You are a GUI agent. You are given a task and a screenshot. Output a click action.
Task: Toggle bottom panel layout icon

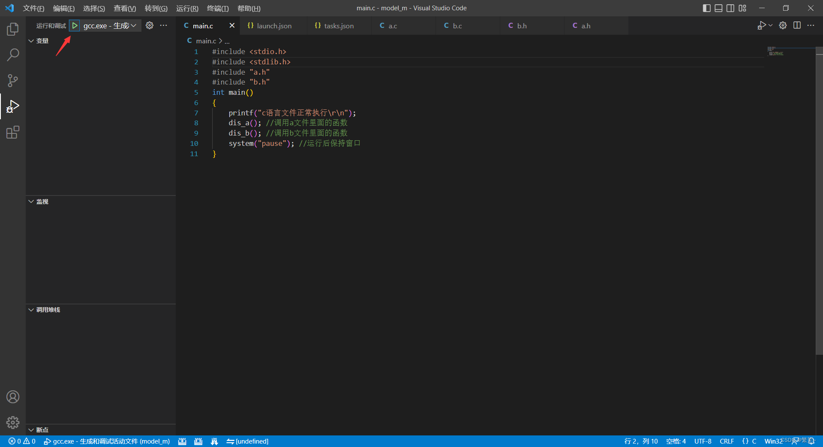pos(719,8)
